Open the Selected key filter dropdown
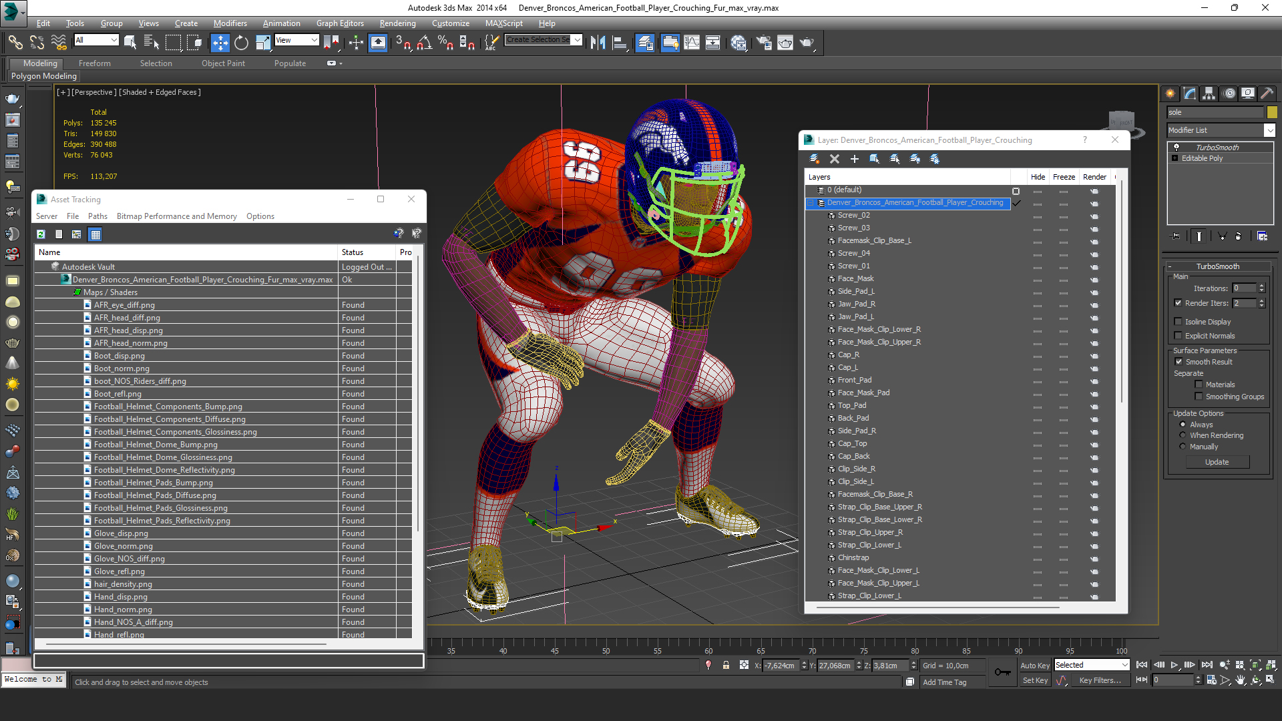This screenshot has height=721, width=1282. (x=1091, y=665)
